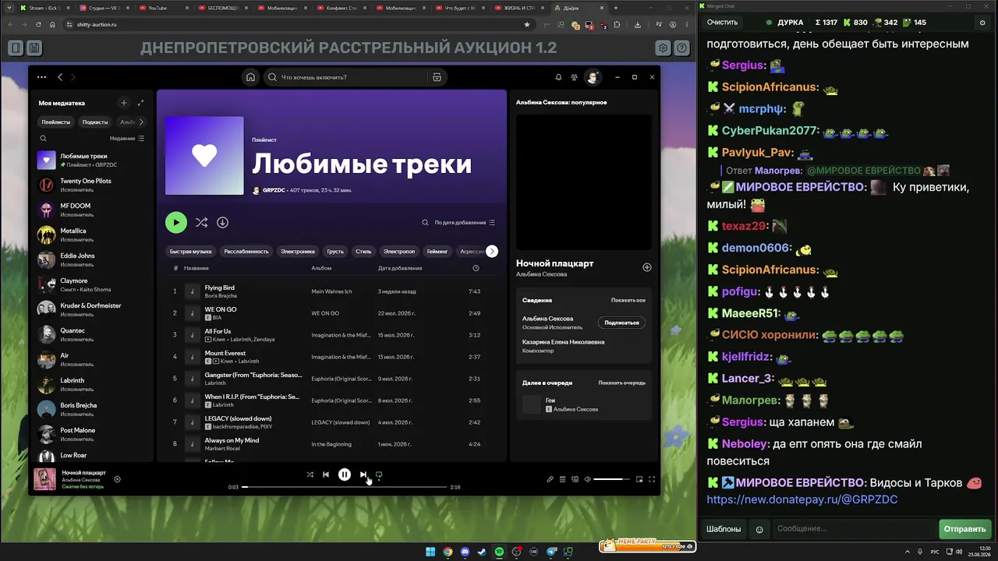Enter Spotify full screen mode
Image resolution: width=998 pixels, height=561 pixels.
(x=652, y=479)
